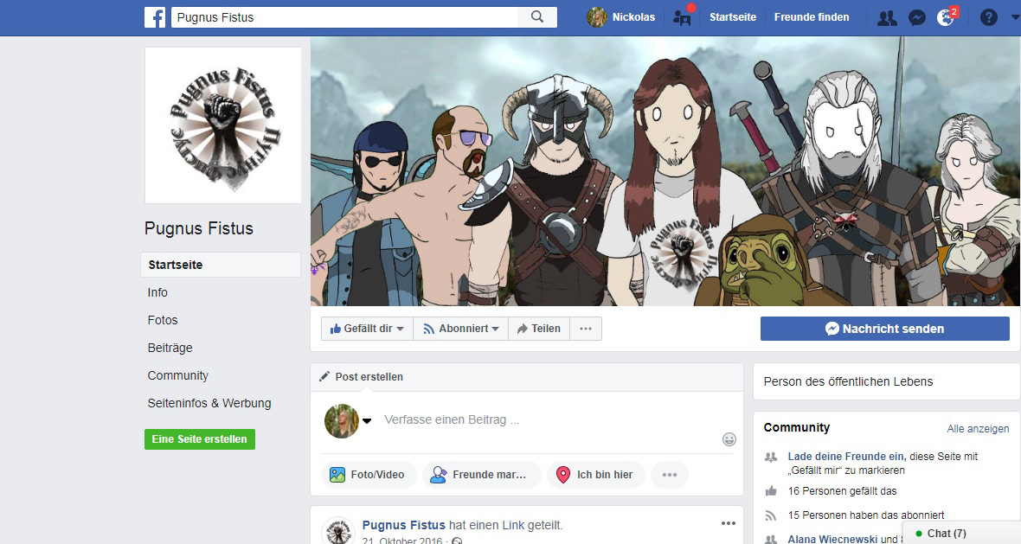Click Nickolas profile avatar in top bar
The width and height of the screenshot is (1021, 544).
[x=596, y=17]
